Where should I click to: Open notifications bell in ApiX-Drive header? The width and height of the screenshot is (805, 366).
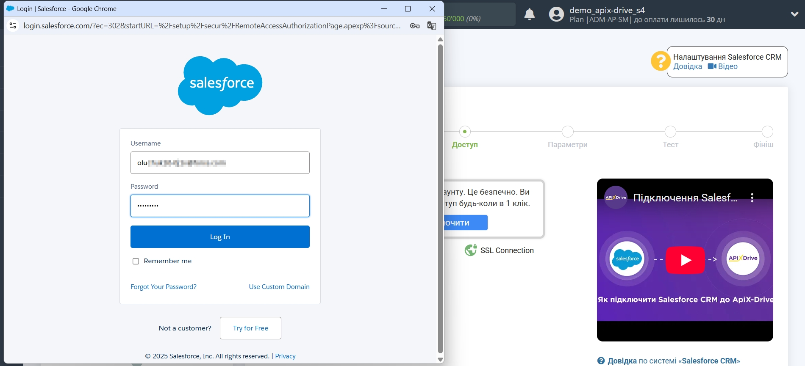(529, 14)
